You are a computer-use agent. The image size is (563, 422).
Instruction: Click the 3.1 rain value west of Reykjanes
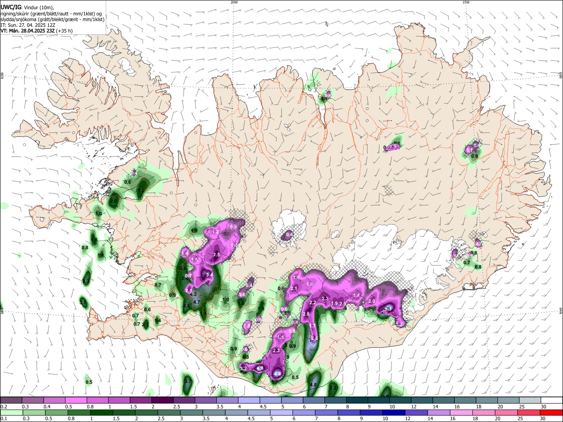point(83,302)
